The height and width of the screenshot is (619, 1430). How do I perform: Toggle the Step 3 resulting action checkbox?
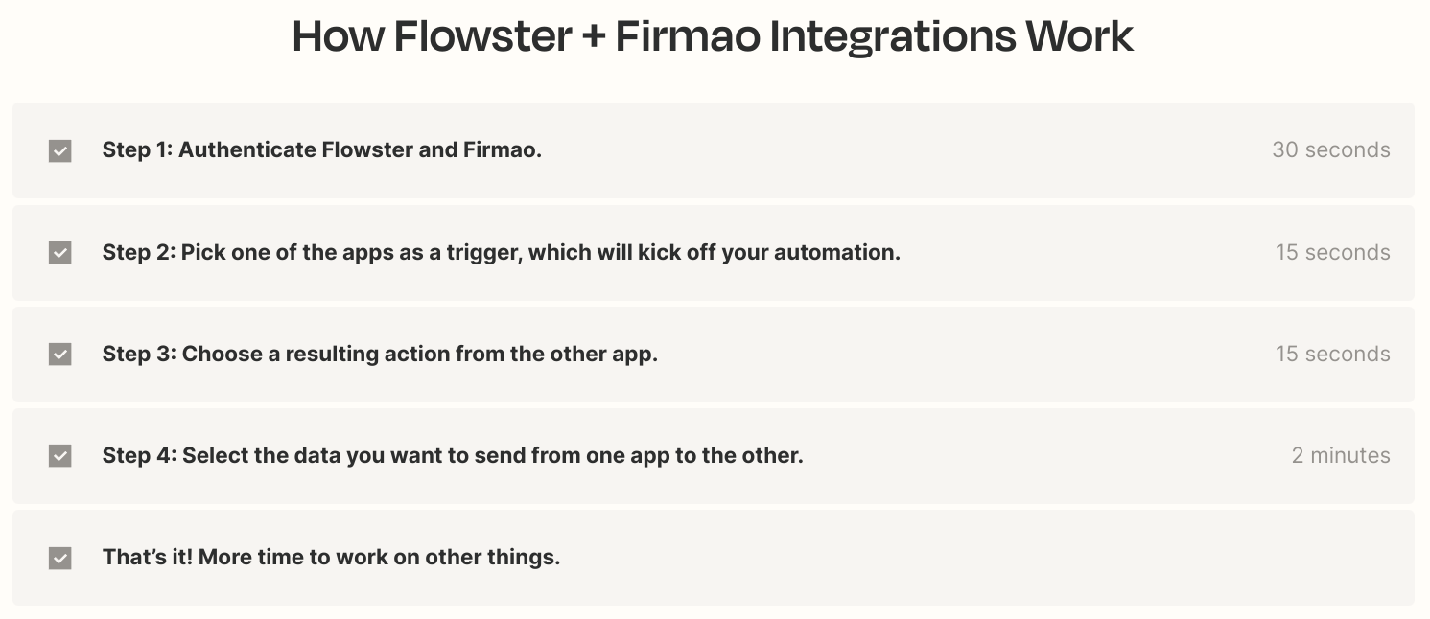(59, 355)
